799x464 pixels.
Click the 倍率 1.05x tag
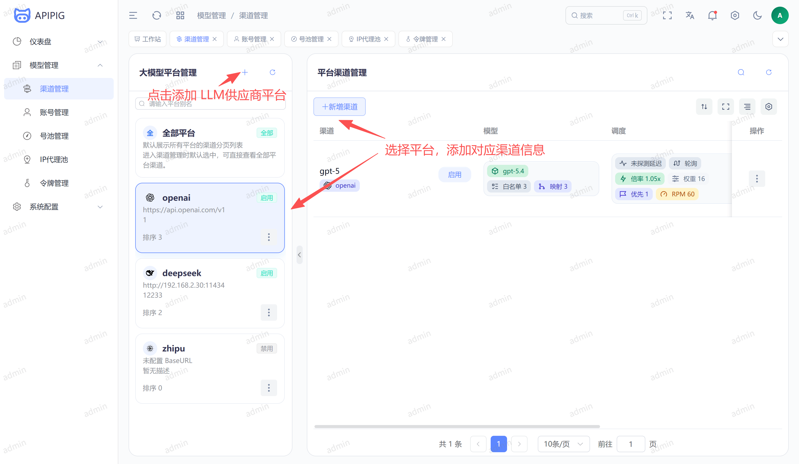(x=640, y=179)
